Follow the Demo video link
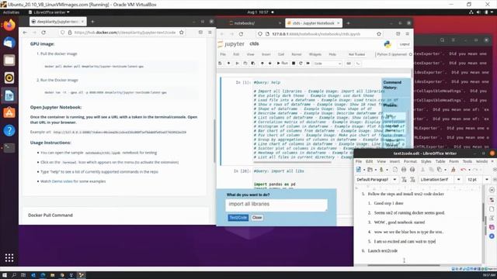 pos(62,181)
